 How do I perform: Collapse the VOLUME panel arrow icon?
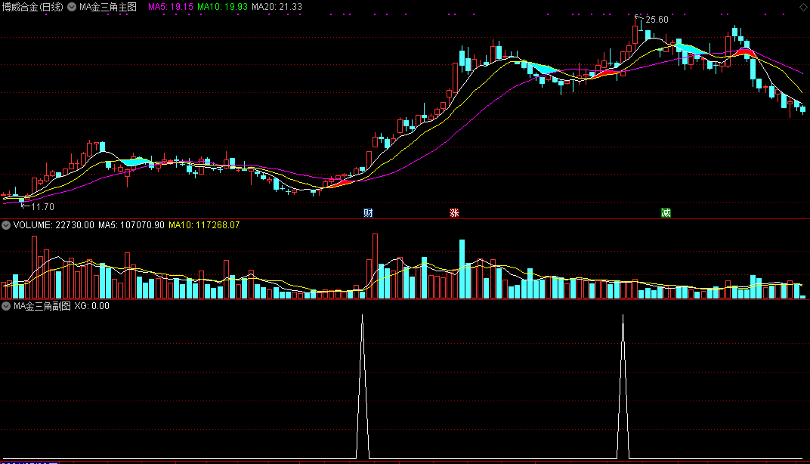(6, 225)
